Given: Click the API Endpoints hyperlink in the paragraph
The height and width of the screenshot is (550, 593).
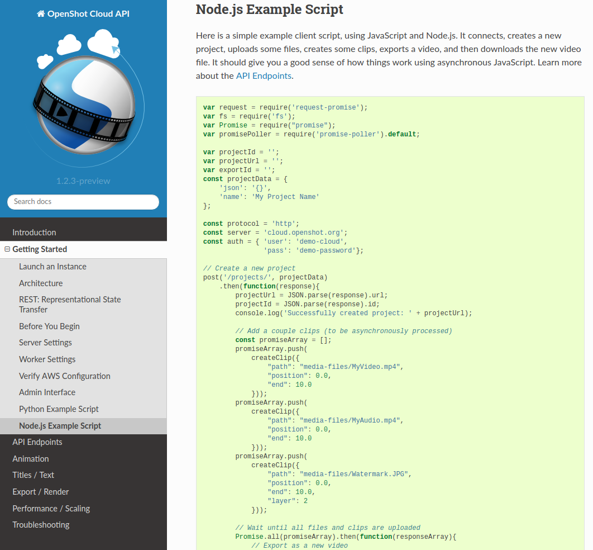Looking at the screenshot, I should click(x=263, y=75).
